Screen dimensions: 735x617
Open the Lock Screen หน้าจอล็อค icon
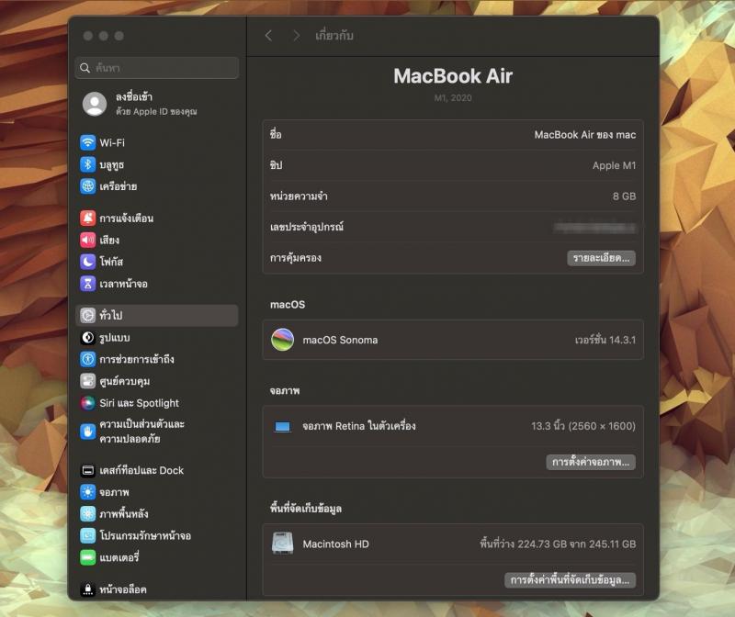[87, 589]
